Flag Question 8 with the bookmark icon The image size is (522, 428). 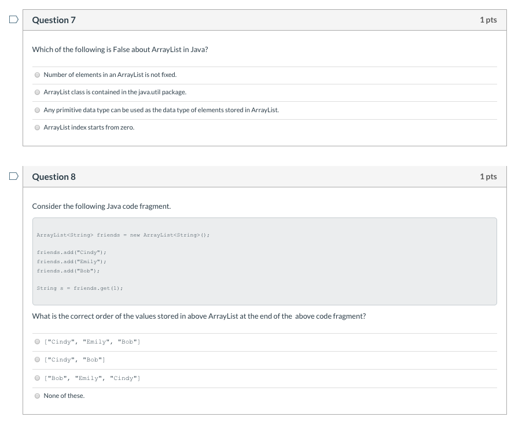pos(14,176)
